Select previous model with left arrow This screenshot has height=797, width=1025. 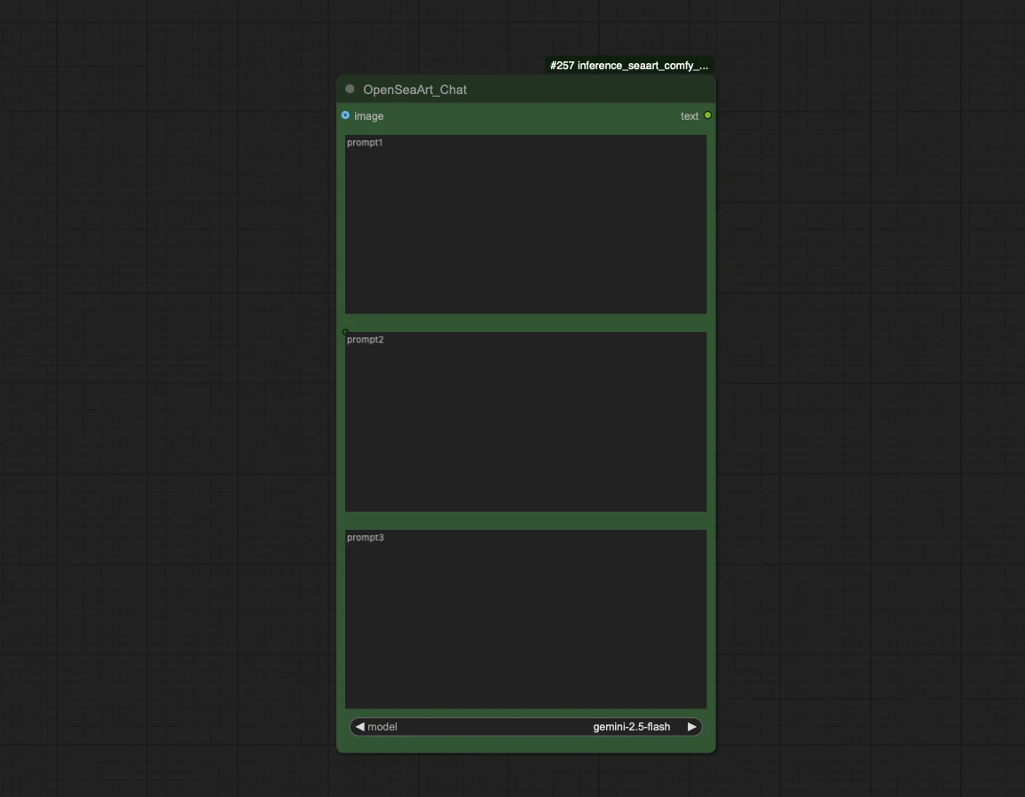359,727
